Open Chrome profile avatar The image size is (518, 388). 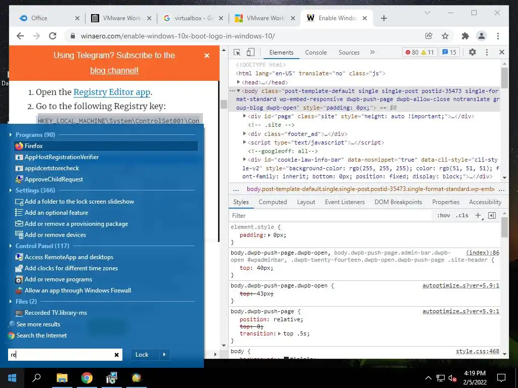482,36
